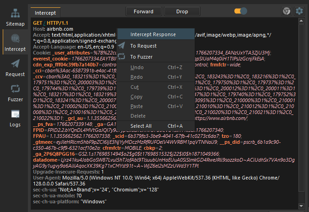Image resolution: width=309 pixels, height=212 pixels.
Task: Click the HTTP/1.1 protocol text
Action: [x=57, y=23]
